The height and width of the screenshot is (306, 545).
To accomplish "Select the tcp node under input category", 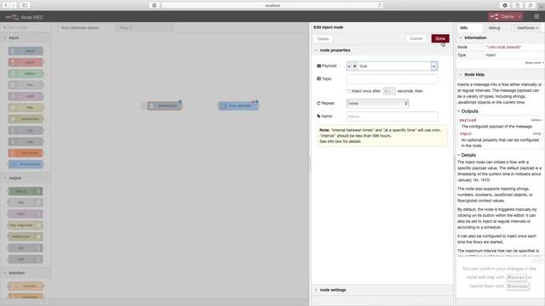I will point(26,130).
